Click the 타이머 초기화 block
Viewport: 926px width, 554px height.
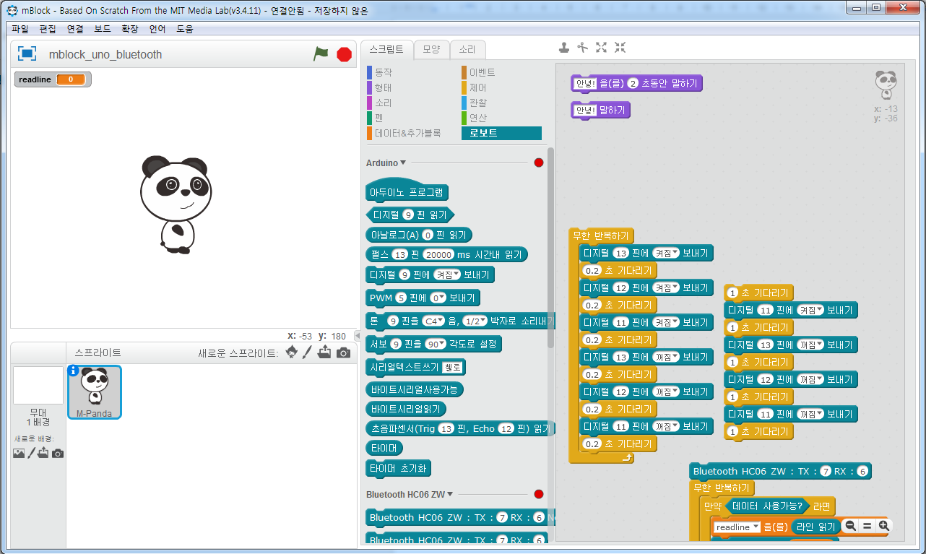coord(399,468)
